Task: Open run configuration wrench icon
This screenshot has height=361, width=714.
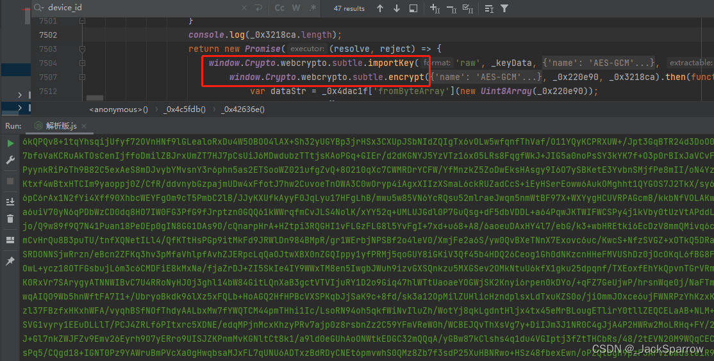Action: (x=10, y=160)
